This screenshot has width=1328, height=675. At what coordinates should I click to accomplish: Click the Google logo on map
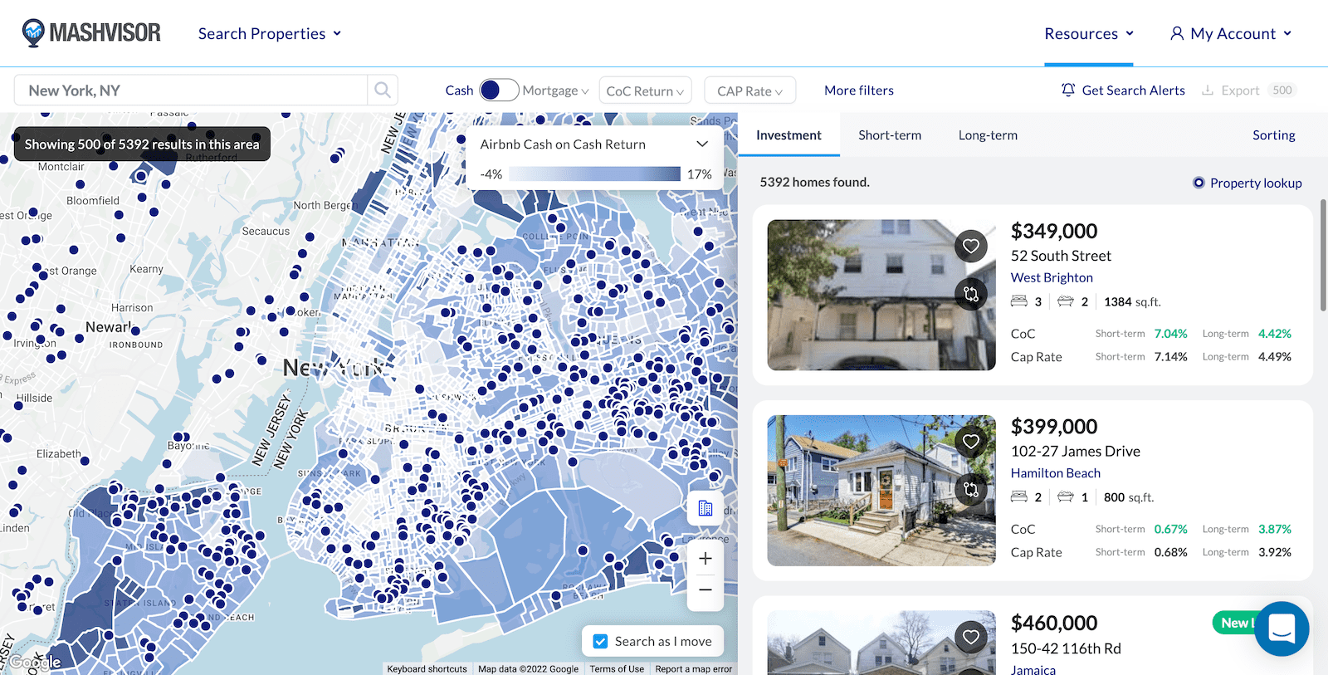[35, 662]
